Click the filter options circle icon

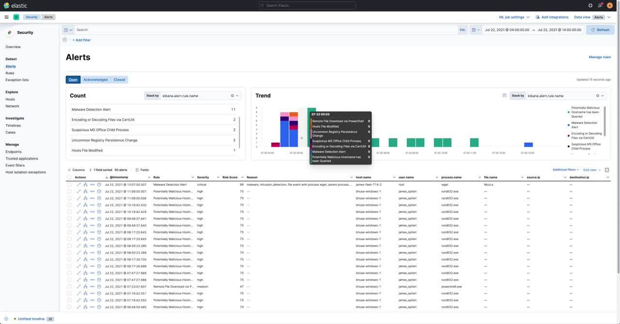point(65,40)
